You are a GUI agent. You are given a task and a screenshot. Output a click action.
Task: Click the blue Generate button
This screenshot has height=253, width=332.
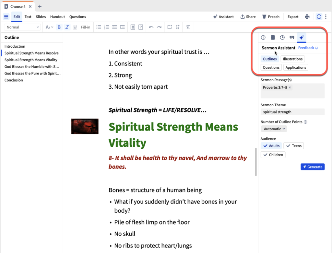pyautogui.click(x=313, y=167)
